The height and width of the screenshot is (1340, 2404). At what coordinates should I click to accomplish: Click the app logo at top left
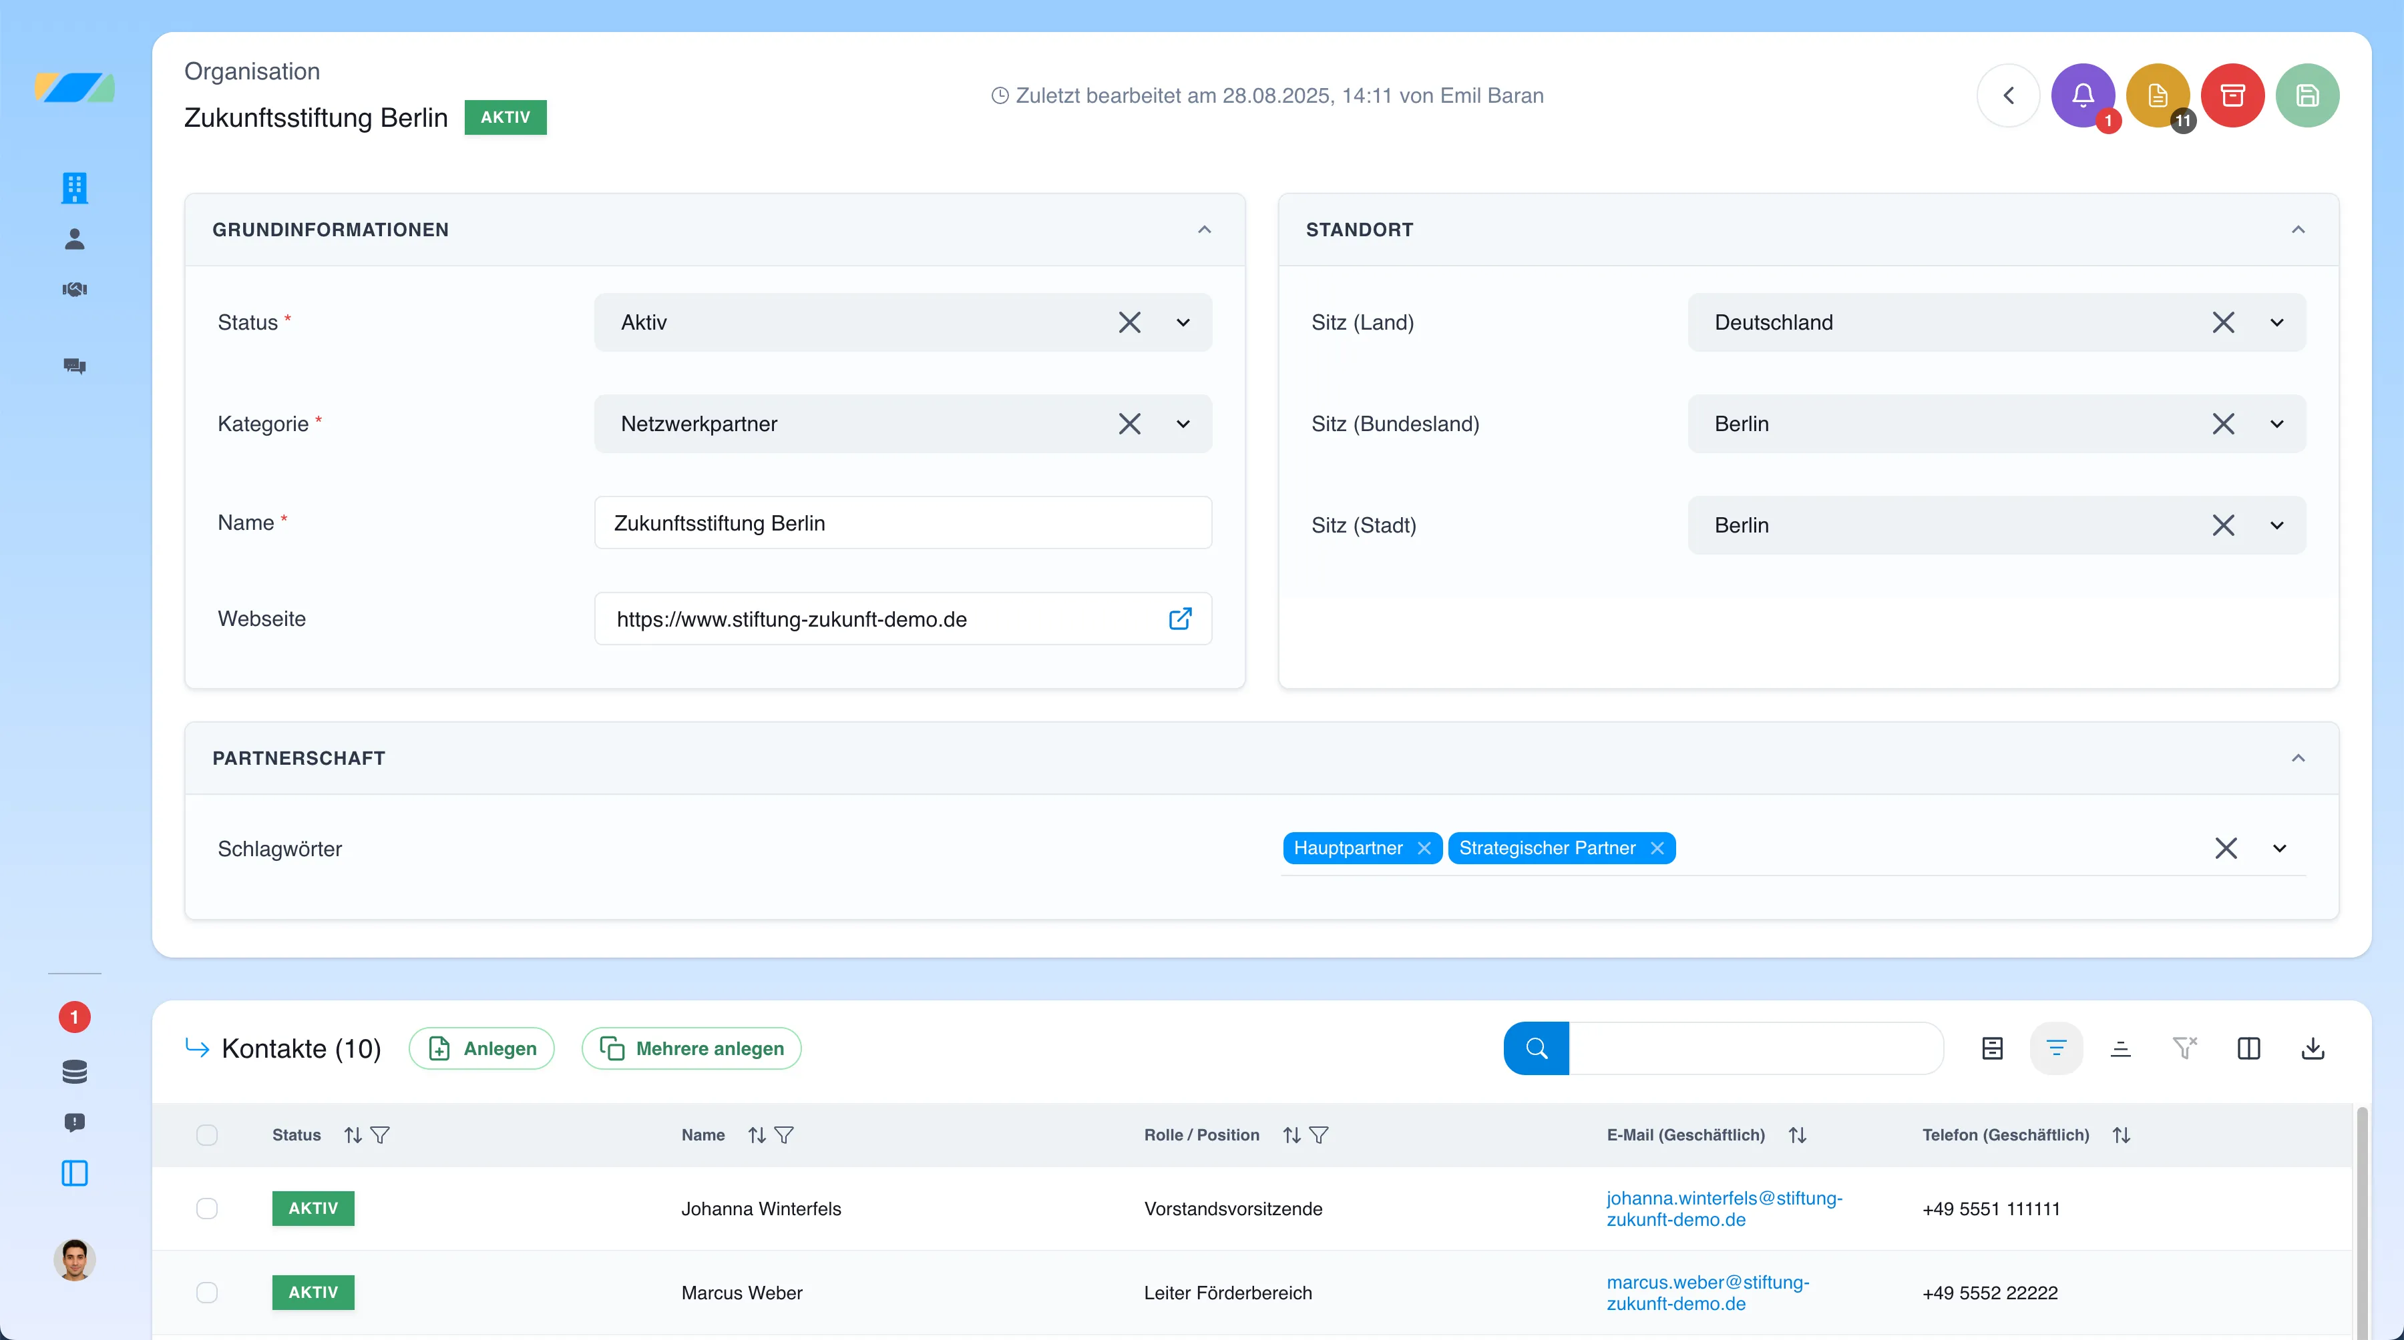point(75,87)
